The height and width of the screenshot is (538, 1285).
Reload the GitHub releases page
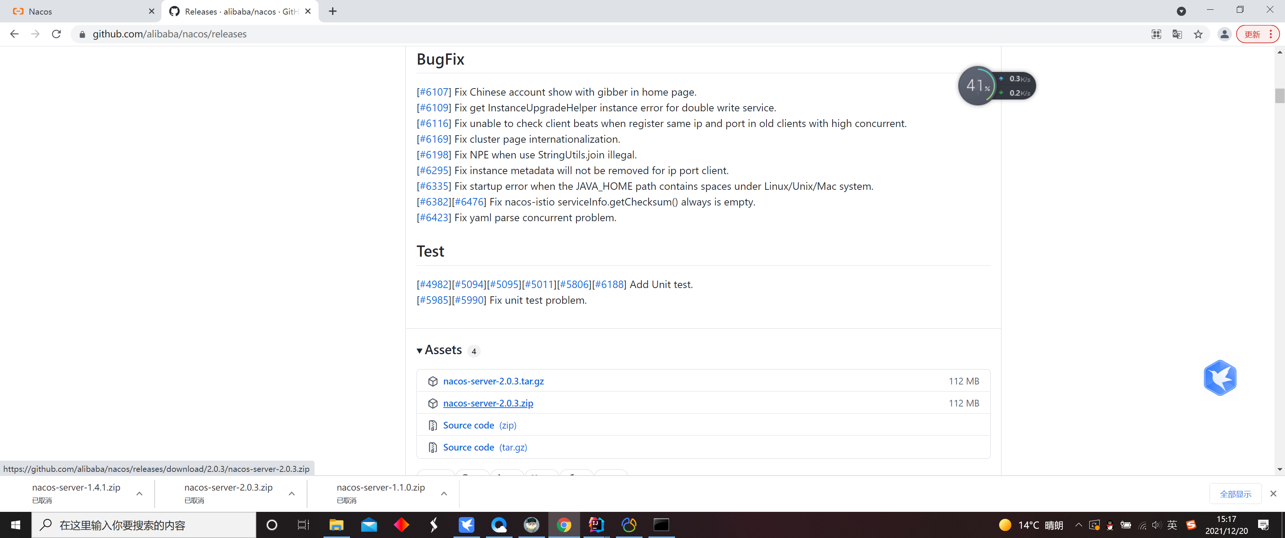click(56, 34)
